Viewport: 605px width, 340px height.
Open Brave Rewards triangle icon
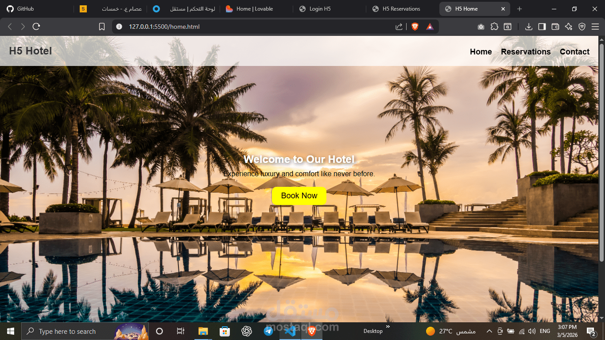pos(430,27)
